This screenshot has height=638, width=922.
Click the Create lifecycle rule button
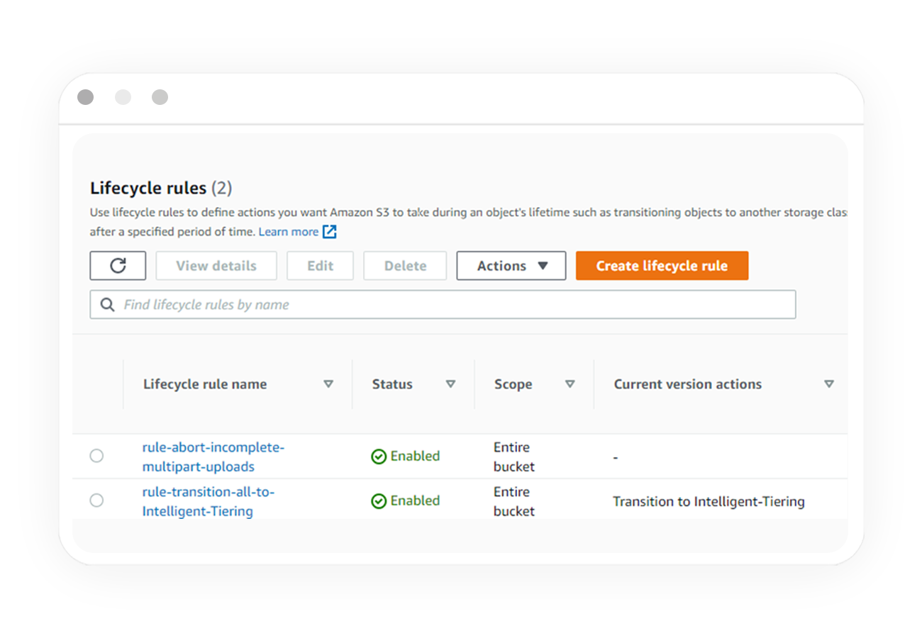pos(662,266)
